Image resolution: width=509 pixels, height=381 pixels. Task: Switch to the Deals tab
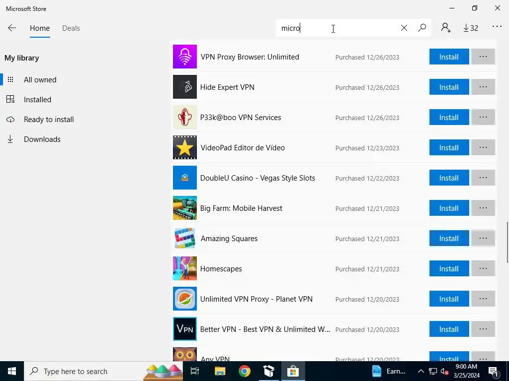pyautogui.click(x=71, y=28)
